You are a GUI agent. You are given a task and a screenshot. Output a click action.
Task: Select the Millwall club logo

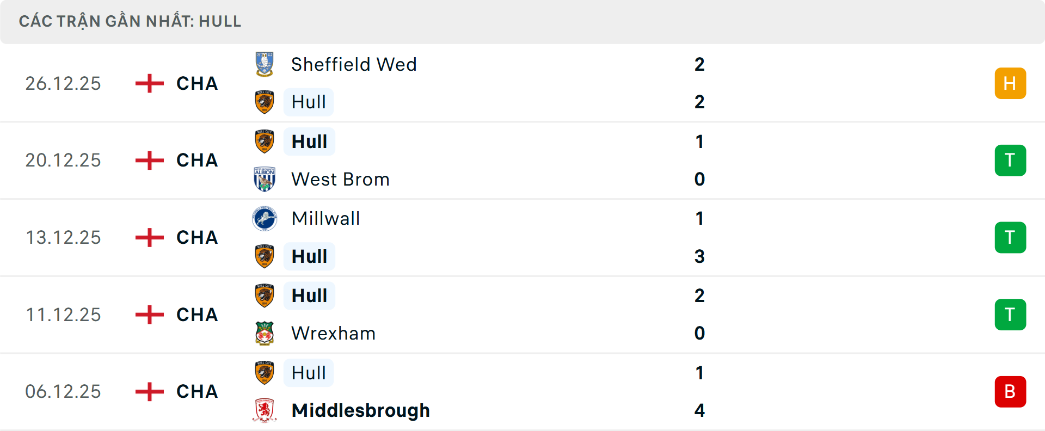[x=265, y=218]
